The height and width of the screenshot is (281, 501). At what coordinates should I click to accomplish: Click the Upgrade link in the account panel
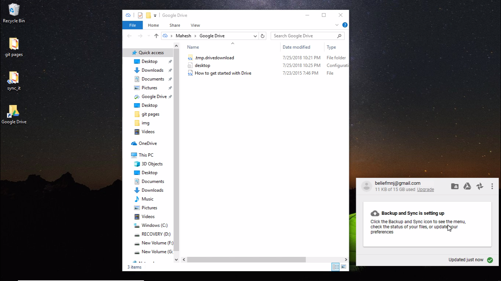pyautogui.click(x=425, y=190)
